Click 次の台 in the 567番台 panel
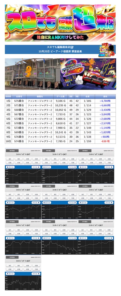This screenshot has height=296, width=121. point(36,167)
